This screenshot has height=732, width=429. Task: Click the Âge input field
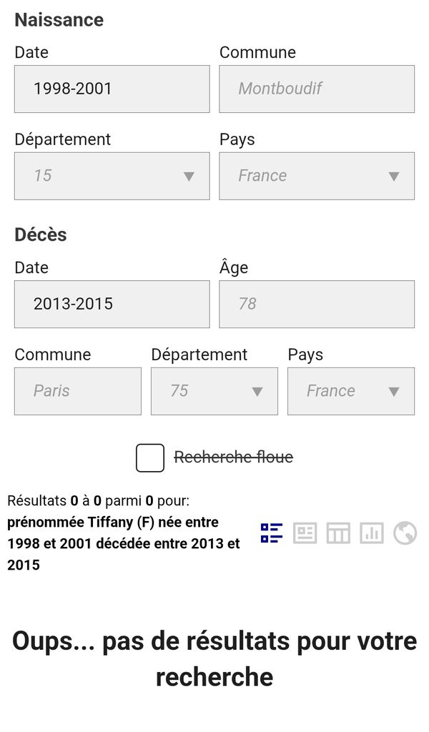(x=317, y=304)
